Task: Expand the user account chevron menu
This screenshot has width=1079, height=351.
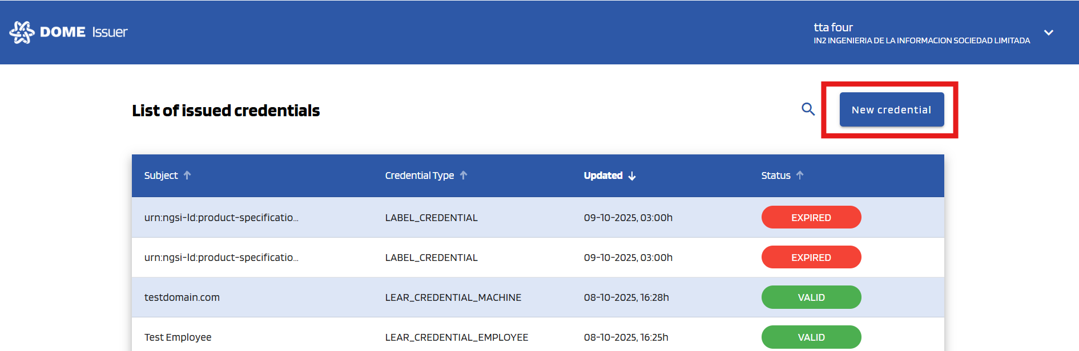Action: 1049,32
